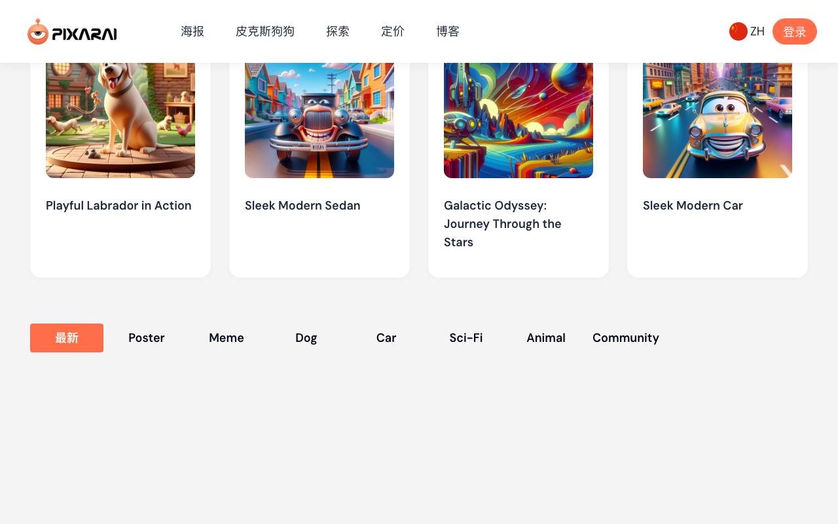Screen dimensions: 838x524
Task: Filter by the Dog tab
Action: pos(306,338)
